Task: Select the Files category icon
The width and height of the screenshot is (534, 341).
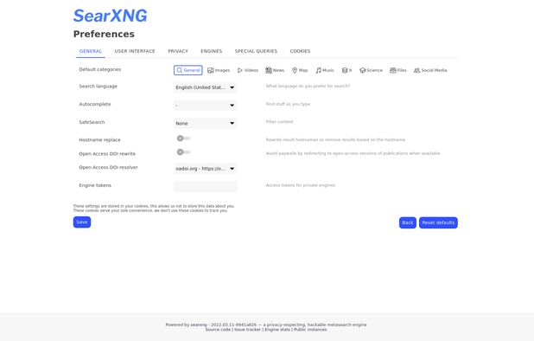Action: [x=393, y=70]
